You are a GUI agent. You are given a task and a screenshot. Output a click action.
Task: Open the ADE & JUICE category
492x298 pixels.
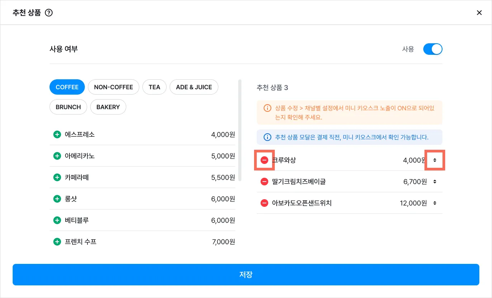tap(194, 87)
